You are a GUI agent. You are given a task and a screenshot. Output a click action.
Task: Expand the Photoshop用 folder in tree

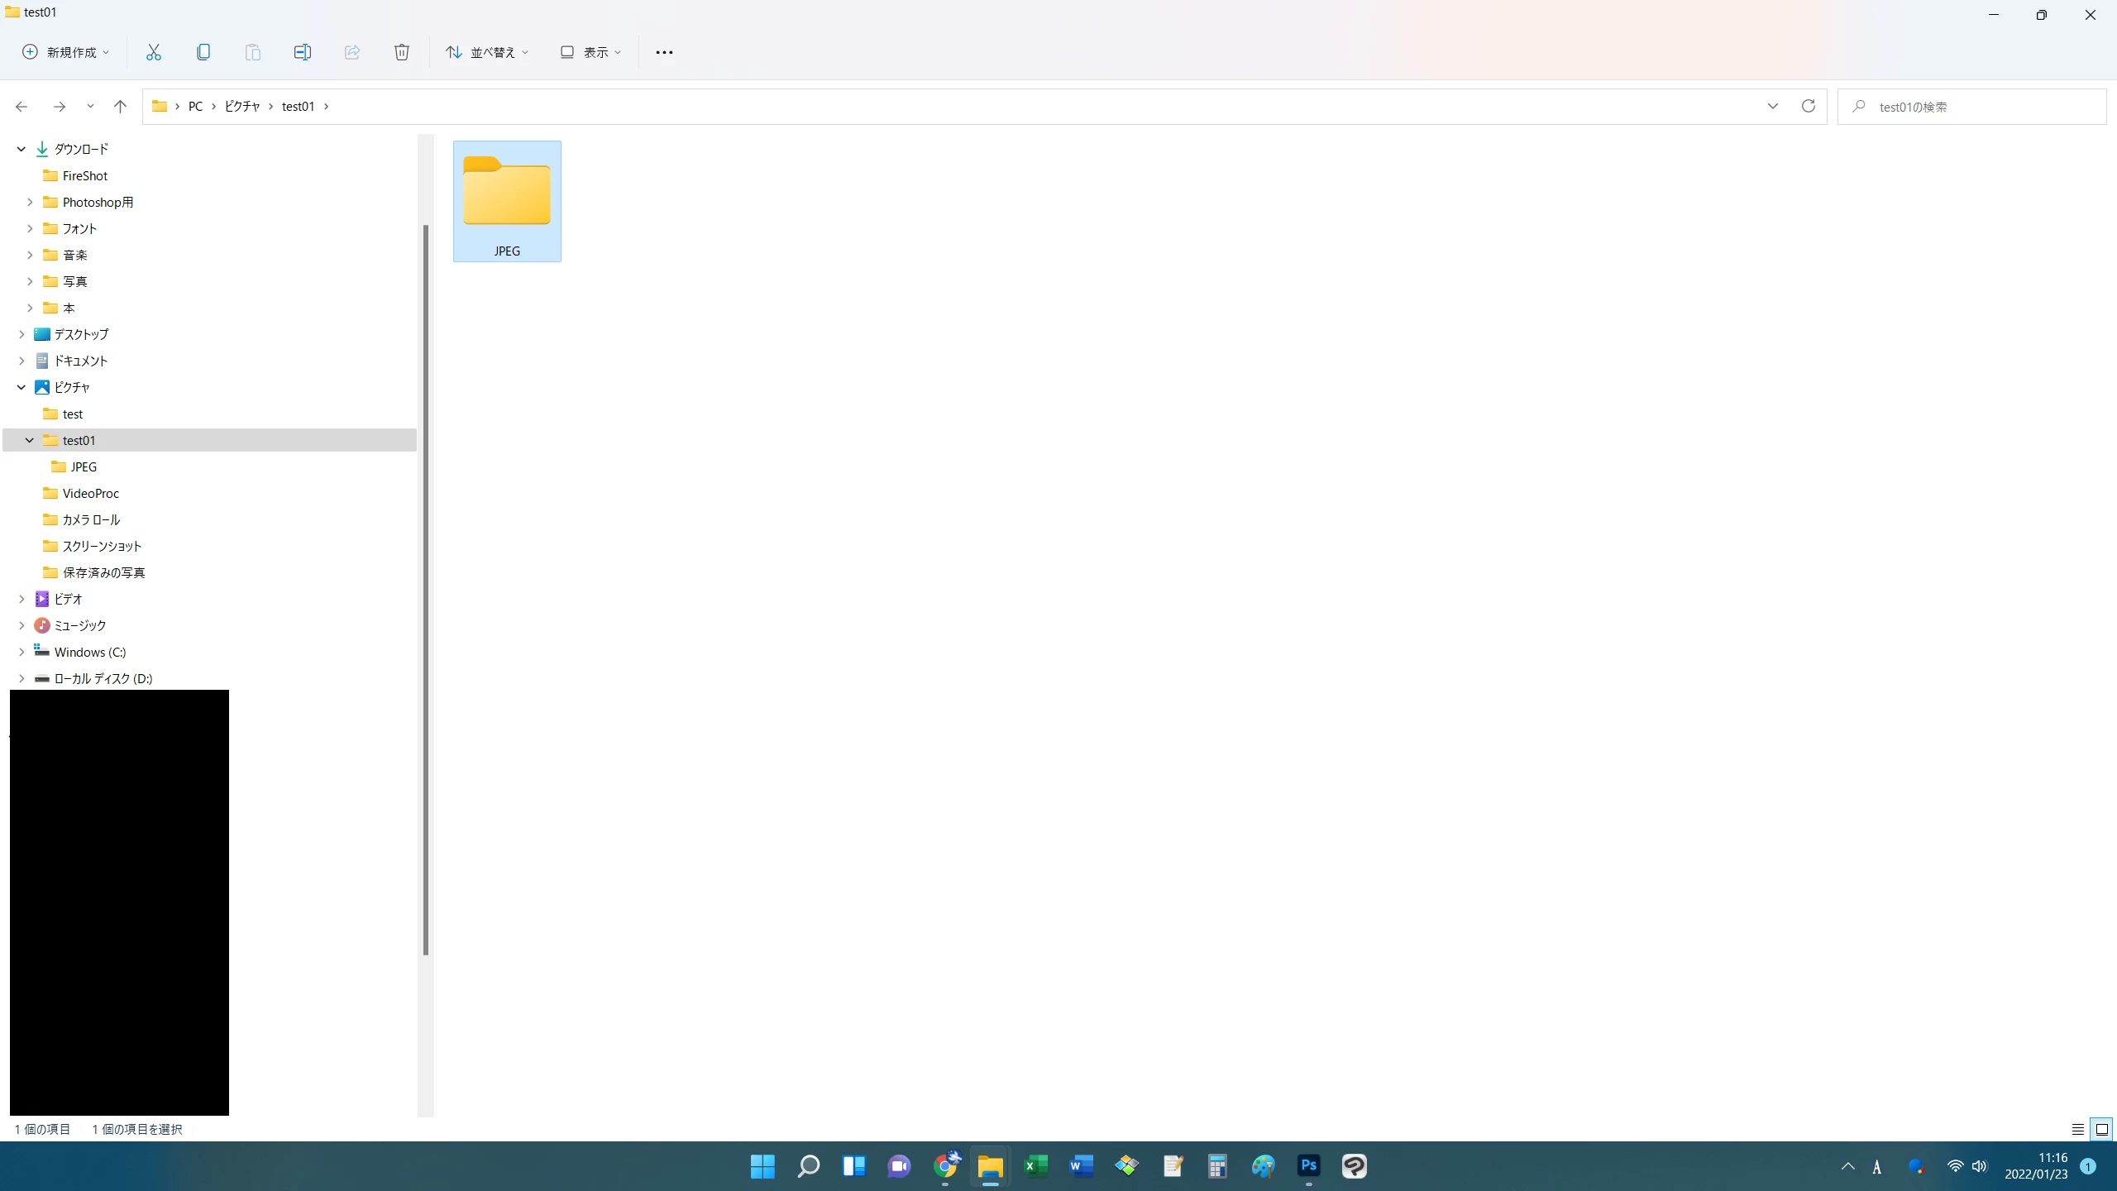pyautogui.click(x=30, y=202)
